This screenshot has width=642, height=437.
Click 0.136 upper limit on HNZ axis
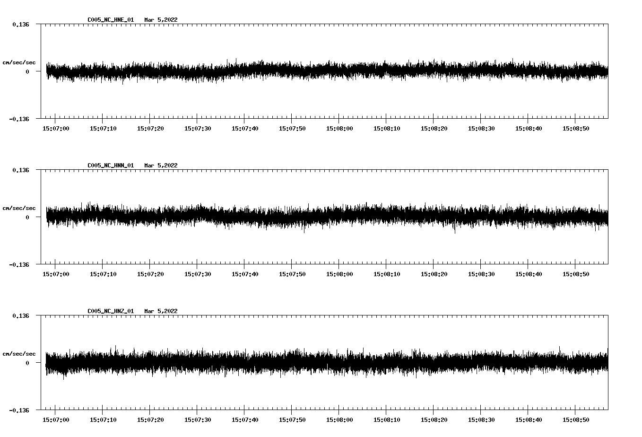[21, 315]
